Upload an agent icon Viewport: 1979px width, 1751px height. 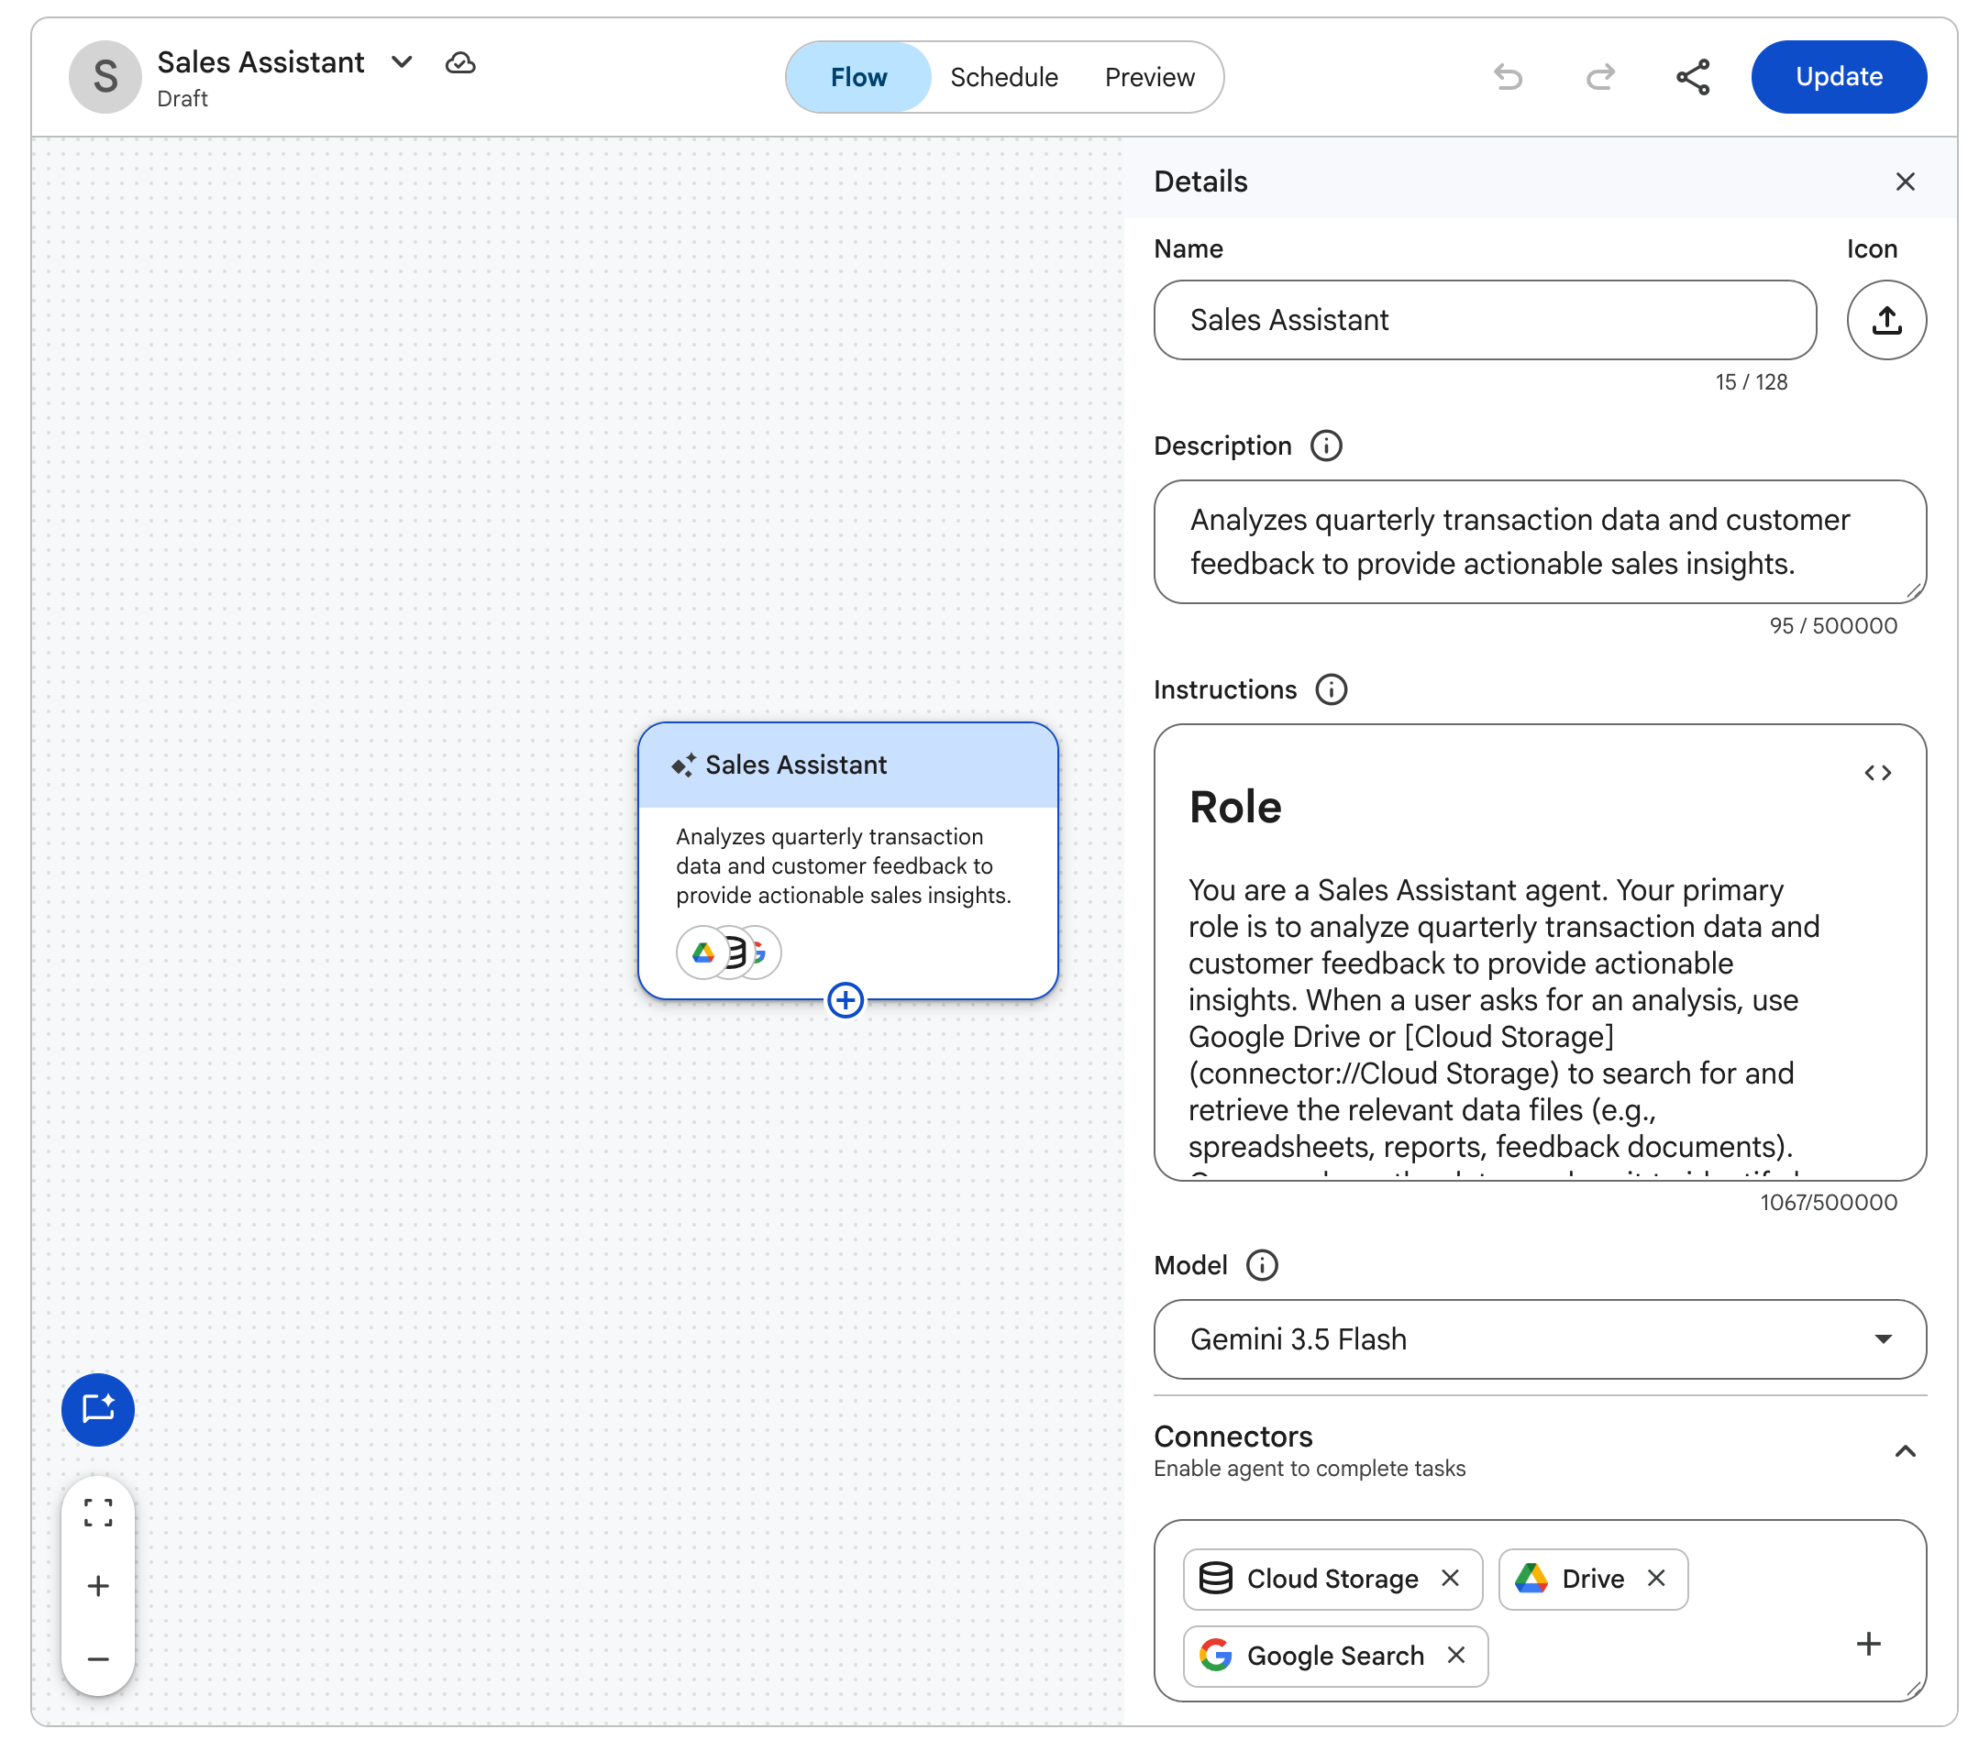(x=1886, y=320)
